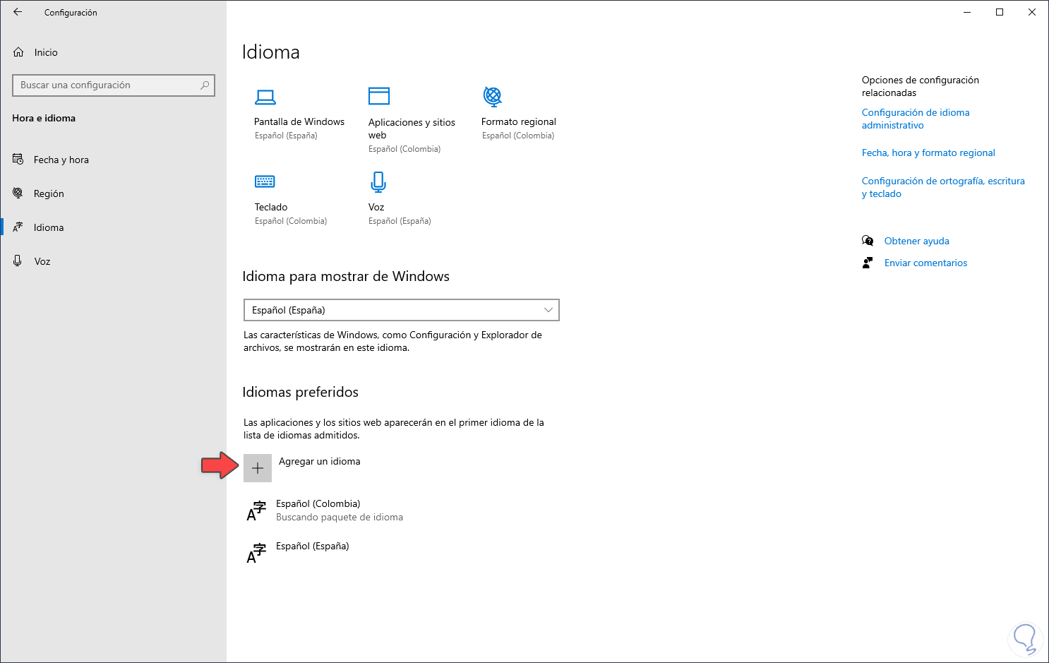Click the Buscando paquete de idioma status
The height and width of the screenshot is (663, 1049).
340,517
